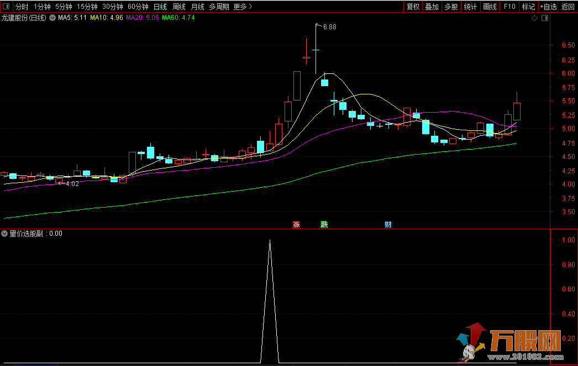
Task: Switch to 30分钟 period
Action: tap(112, 7)
